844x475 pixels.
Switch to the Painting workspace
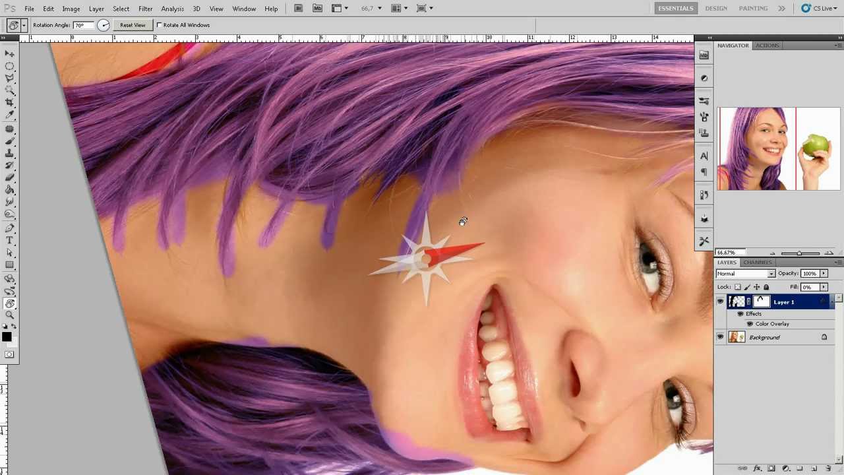(753, 8)
